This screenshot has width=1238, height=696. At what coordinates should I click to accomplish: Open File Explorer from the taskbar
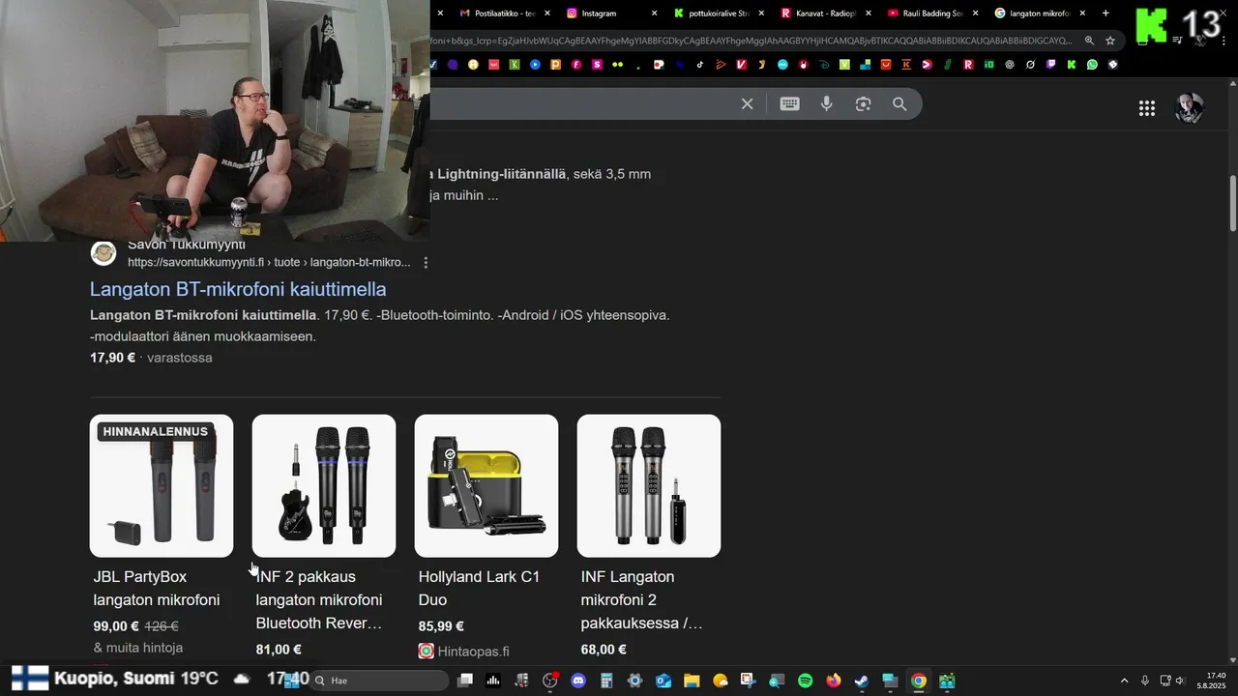coord(692,681)
